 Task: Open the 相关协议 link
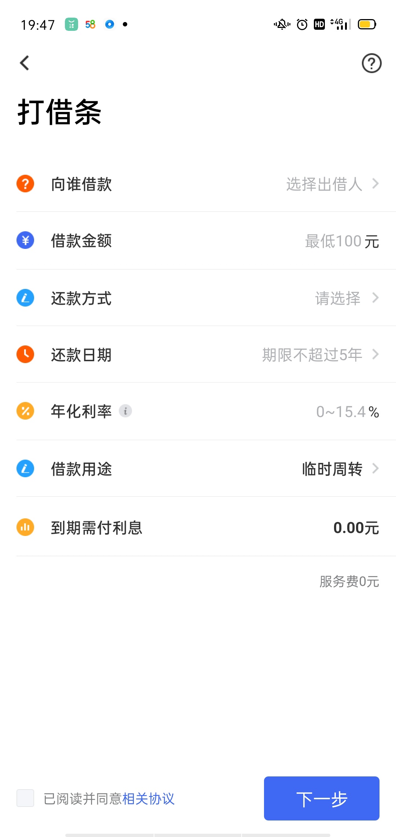tap(148, 798)
